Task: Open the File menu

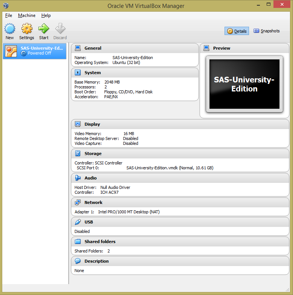Action: [x=9, y=15]
